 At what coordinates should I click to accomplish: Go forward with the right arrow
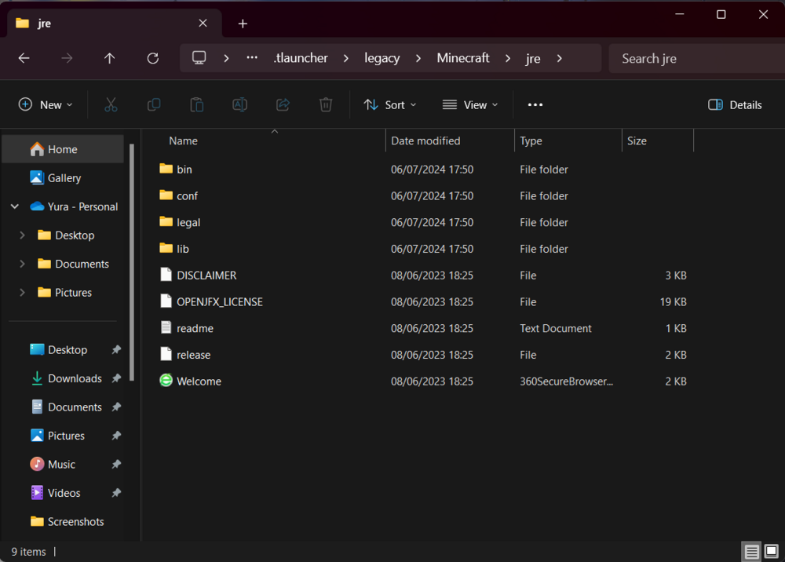coord(67,58)
